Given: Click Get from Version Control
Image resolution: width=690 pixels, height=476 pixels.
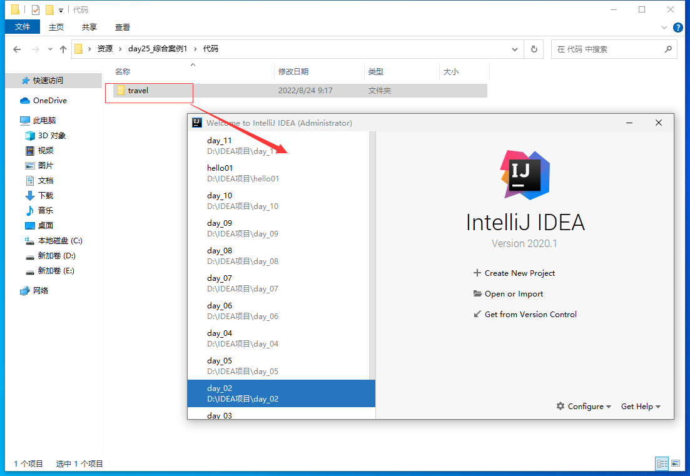Looking at the screenshot, I should 525,315.
